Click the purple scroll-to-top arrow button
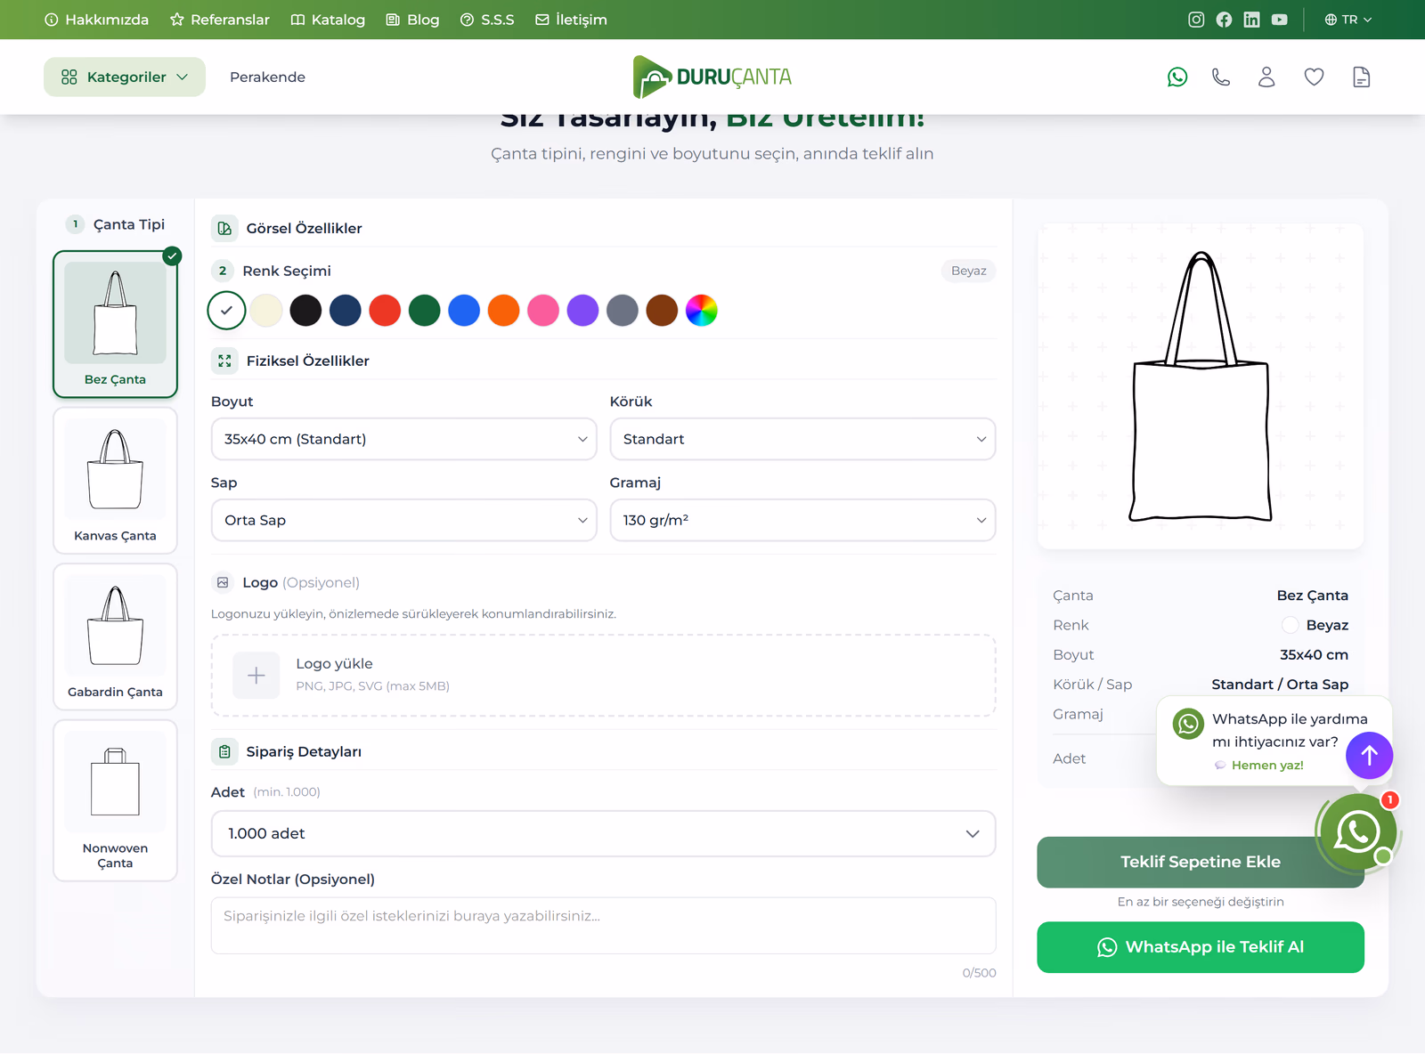The width and height of the screenshot is (1425, 1054). 1369,756
